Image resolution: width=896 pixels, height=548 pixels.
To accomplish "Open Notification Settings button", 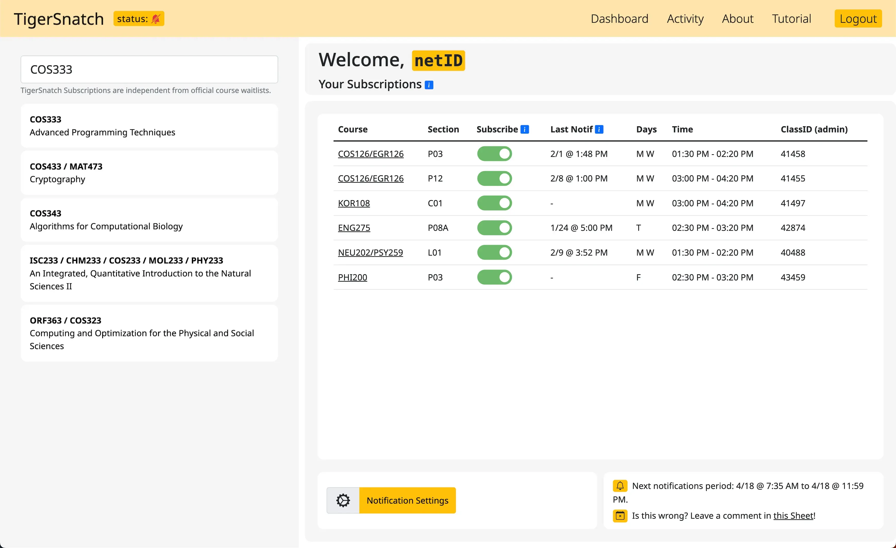I will point(407,500).
